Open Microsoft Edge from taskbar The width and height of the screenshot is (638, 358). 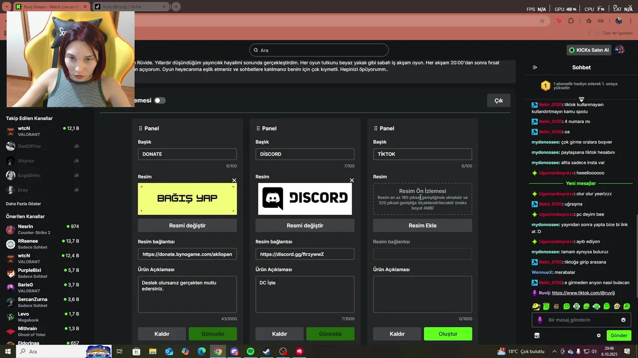201,352
